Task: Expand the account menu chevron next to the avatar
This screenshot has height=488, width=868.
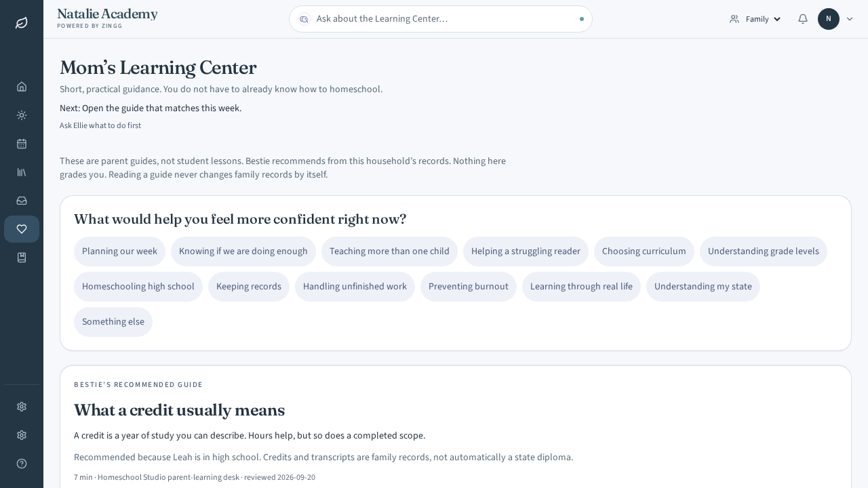Action: [850, 19]
